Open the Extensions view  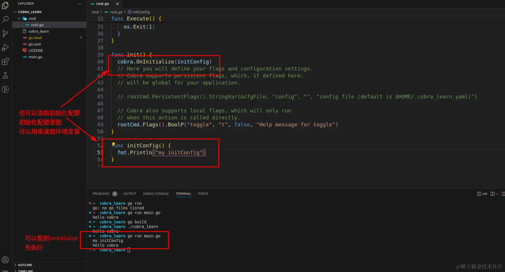click(5, 61)
